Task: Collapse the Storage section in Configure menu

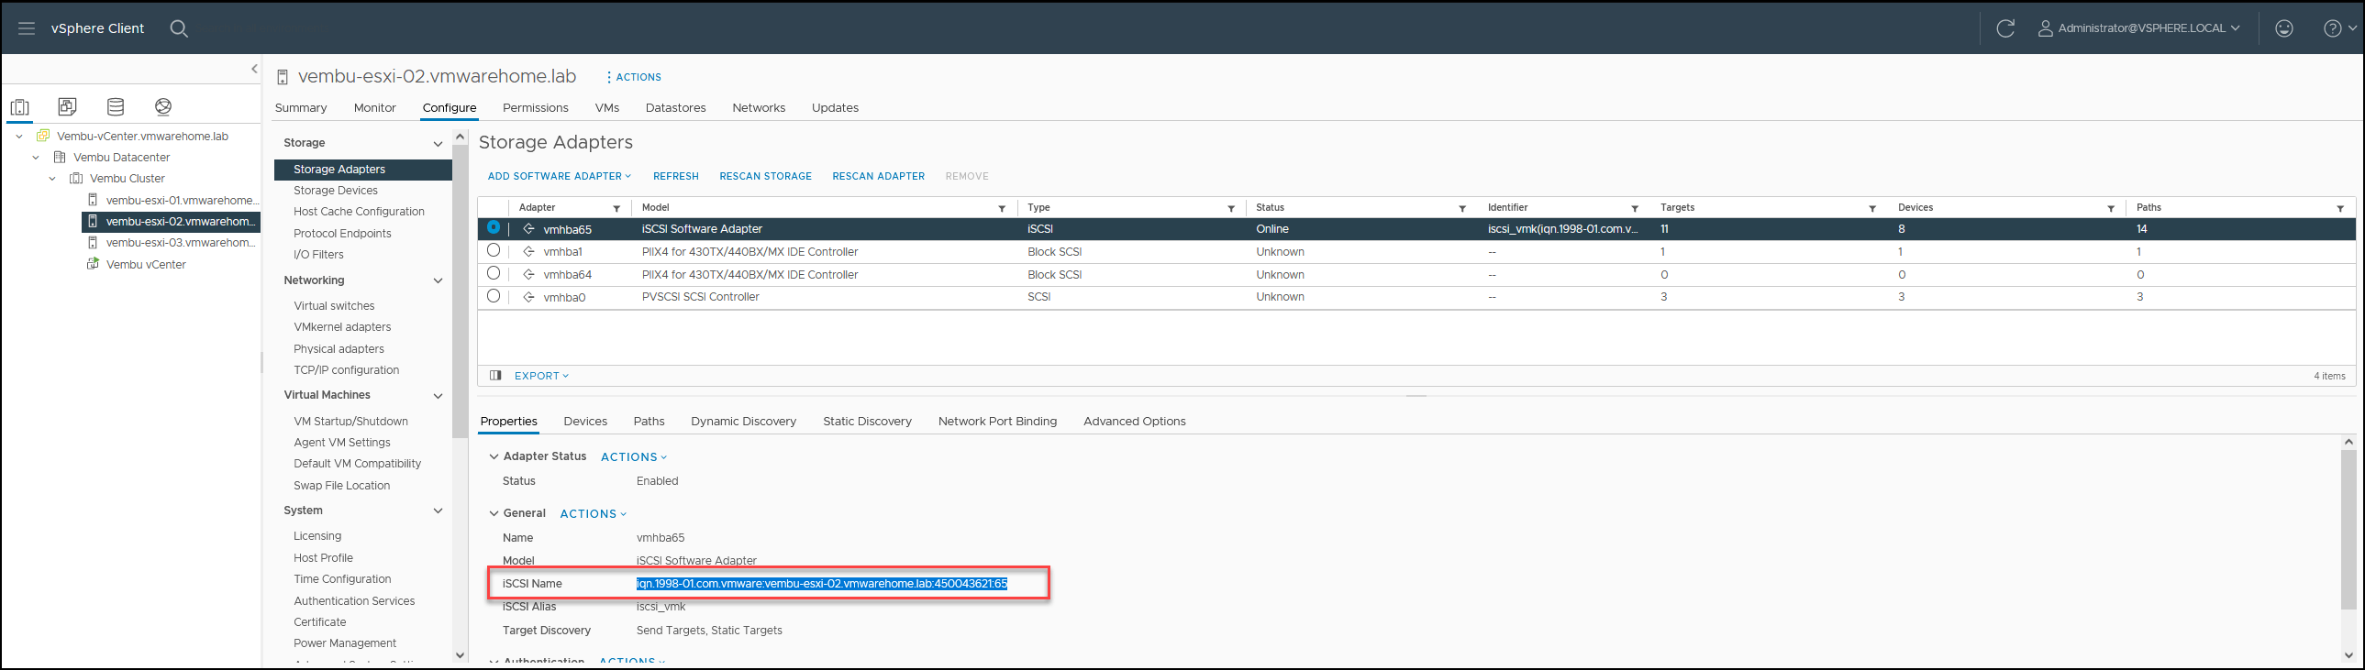Action: 438,143
